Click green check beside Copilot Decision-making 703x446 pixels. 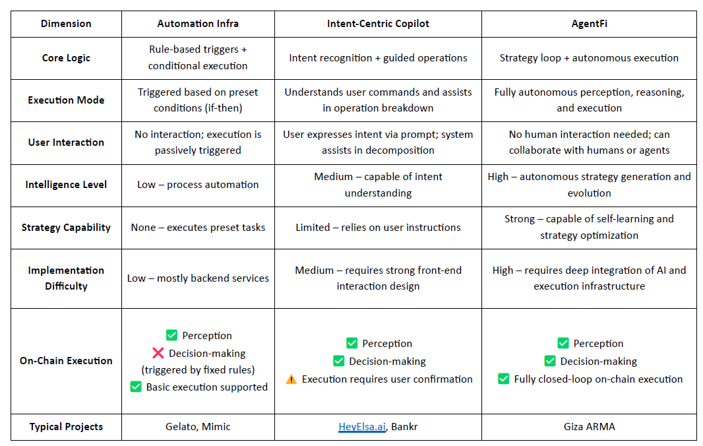coord(338,361)
